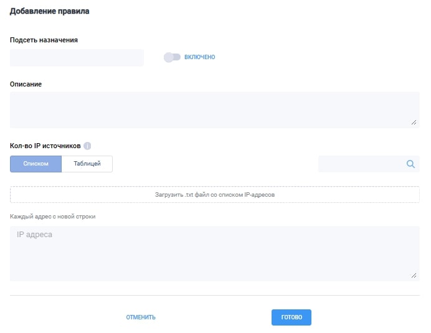Click hint text Каждый адрес с новой строки
The width and height of the screenshot is (431, 333).
53,217
